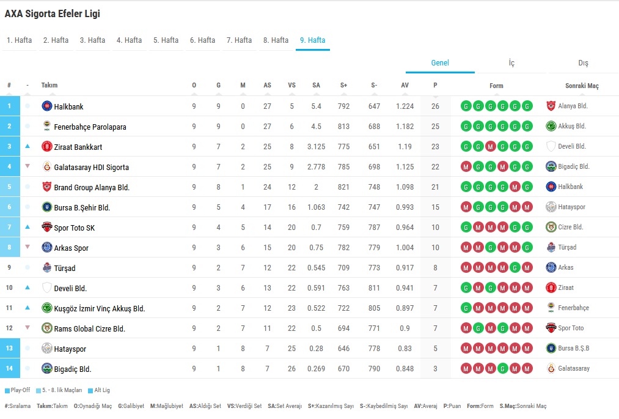The height and width of the screenshot is (419, 619).
Task: Click Halkbank next-match logo in Alanya row
Action: tap(551, 187)
